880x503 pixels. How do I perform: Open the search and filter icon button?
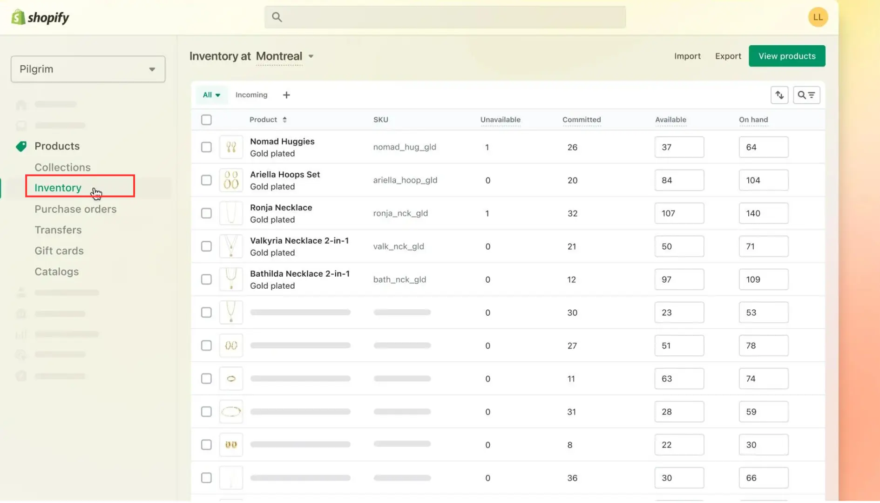click(x=806, y=95)
